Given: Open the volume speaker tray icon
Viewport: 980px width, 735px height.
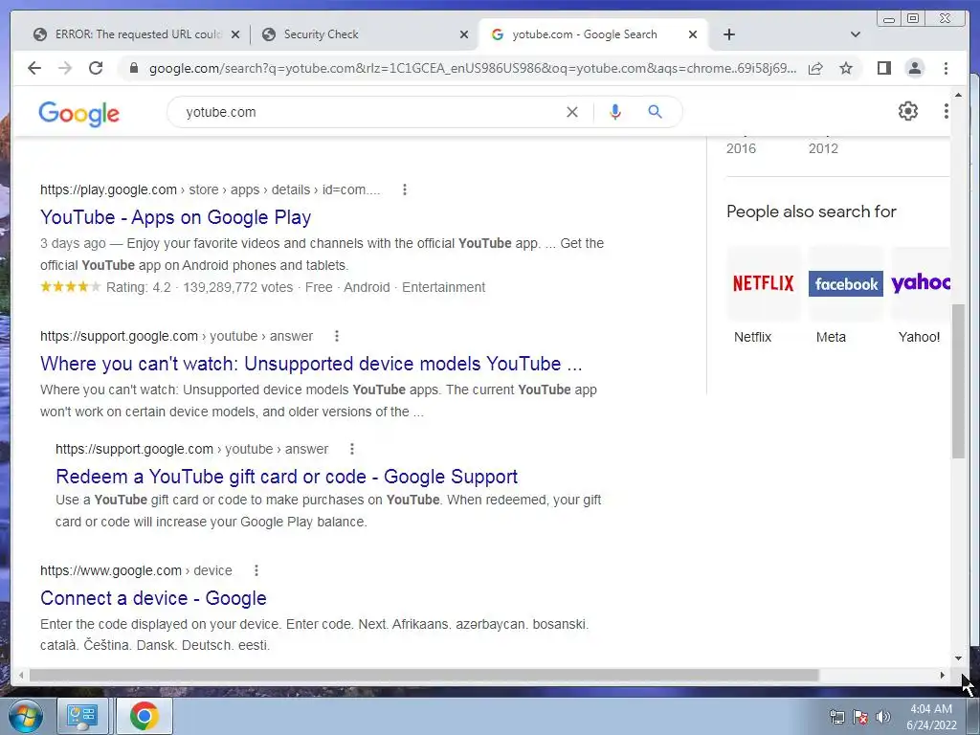Looking at the screenshot, I should click(x=883, y=716).
